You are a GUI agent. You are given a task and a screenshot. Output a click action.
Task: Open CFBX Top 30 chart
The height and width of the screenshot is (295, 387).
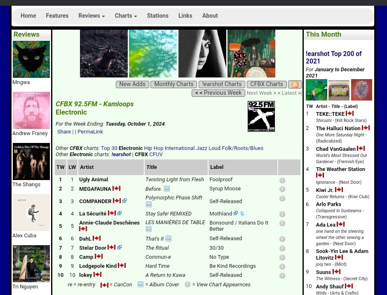(109, 148)
